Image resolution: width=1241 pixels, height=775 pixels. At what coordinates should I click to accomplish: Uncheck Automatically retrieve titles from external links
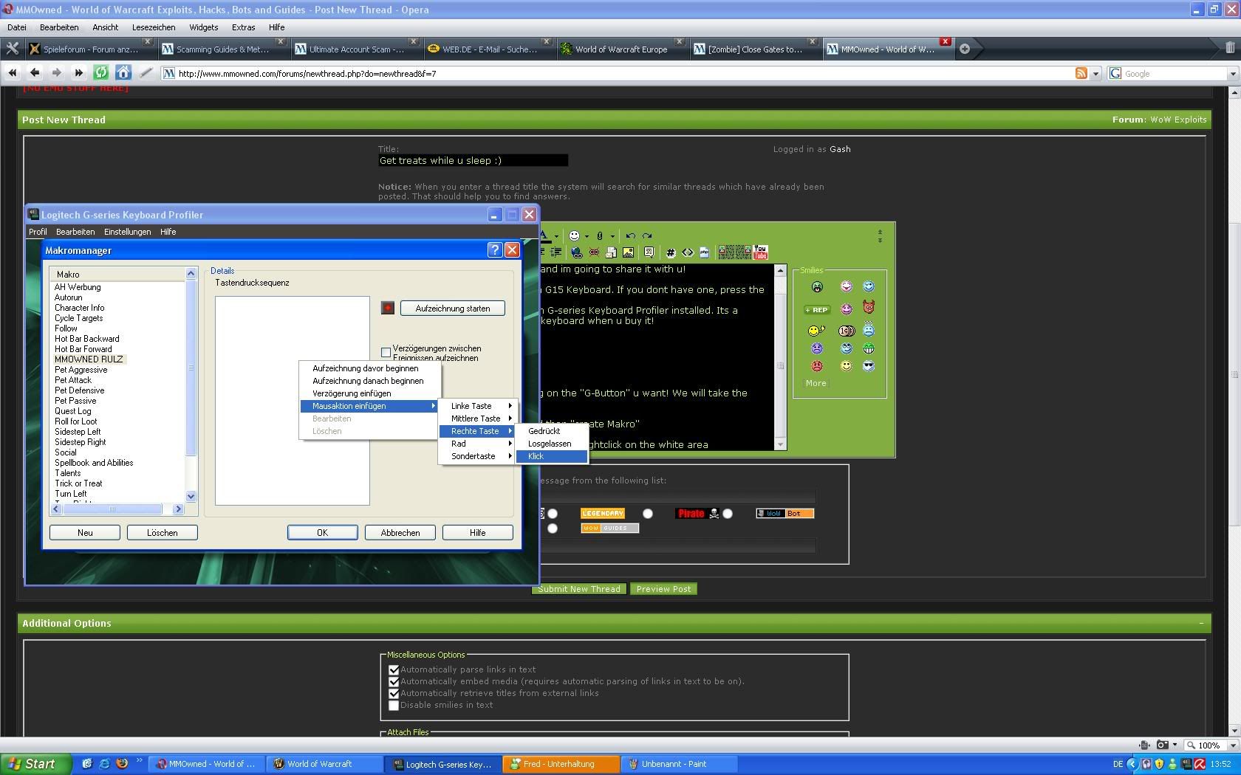pyautogui.click(x=394, y=694)
